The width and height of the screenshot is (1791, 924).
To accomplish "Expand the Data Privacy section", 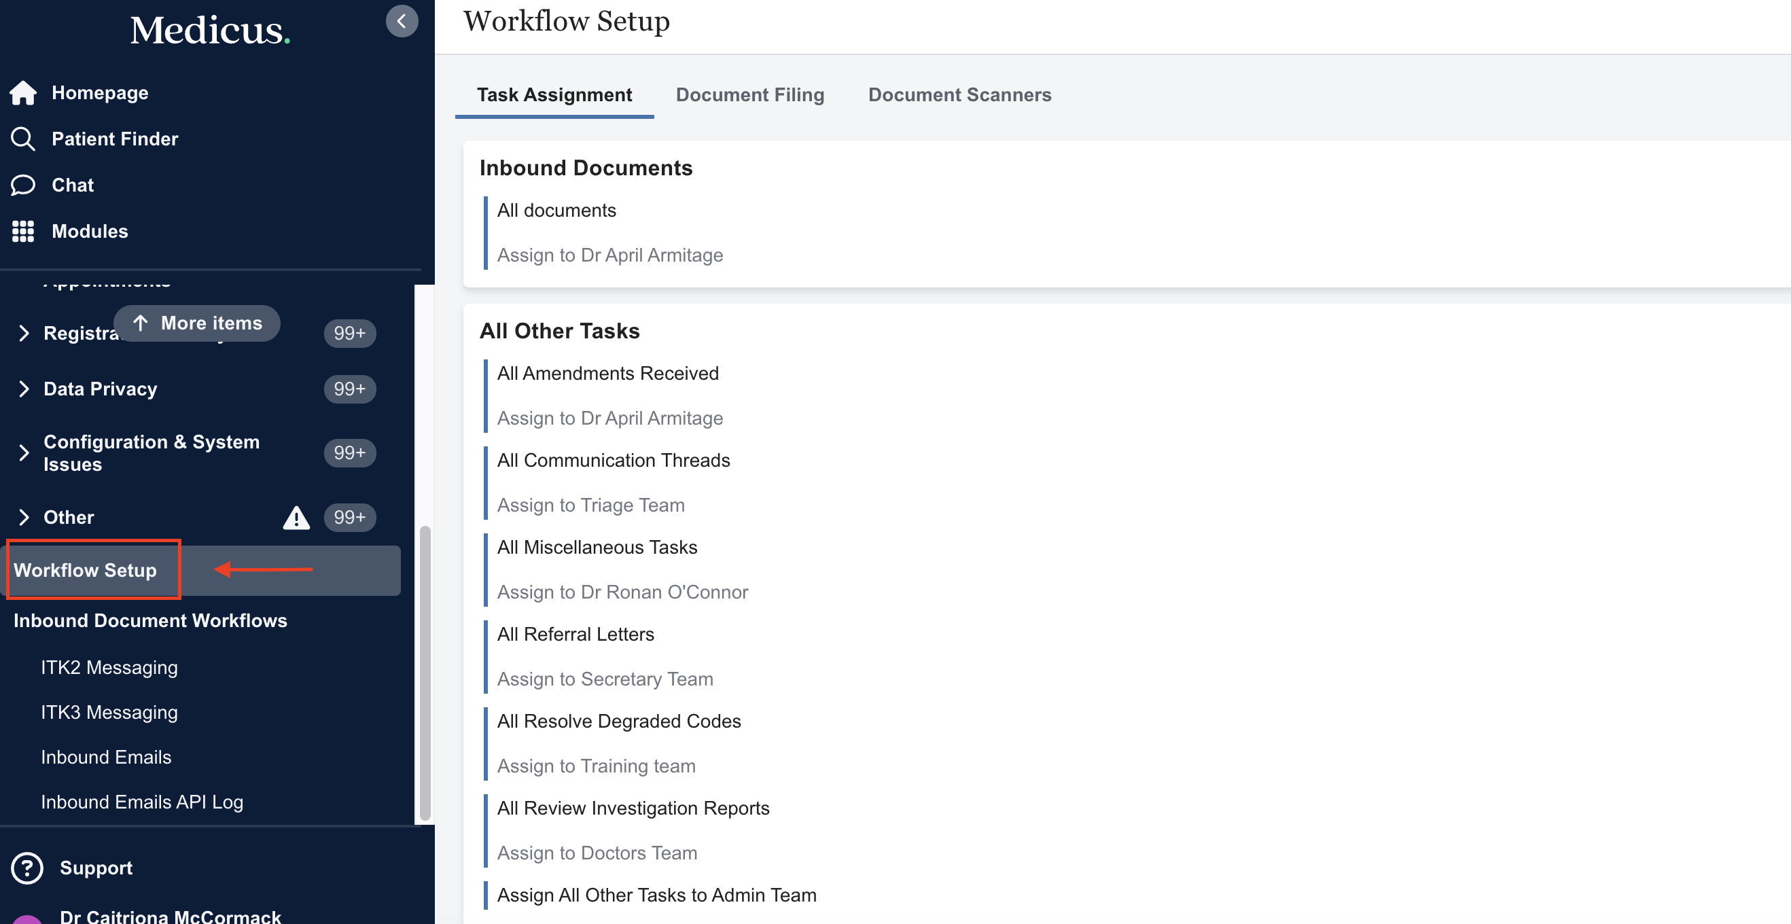I will (24, 389).
